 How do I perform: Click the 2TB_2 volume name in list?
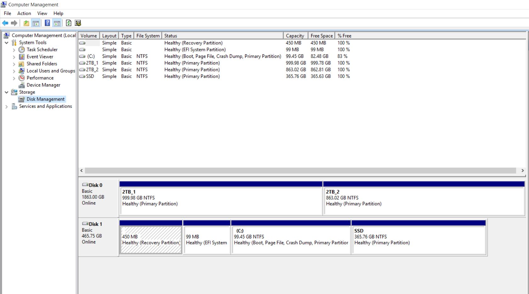(92, 70)
